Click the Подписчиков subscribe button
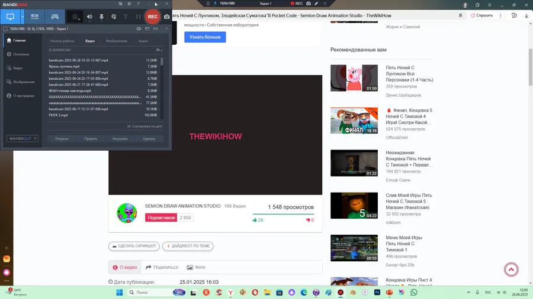 (161, 217)
